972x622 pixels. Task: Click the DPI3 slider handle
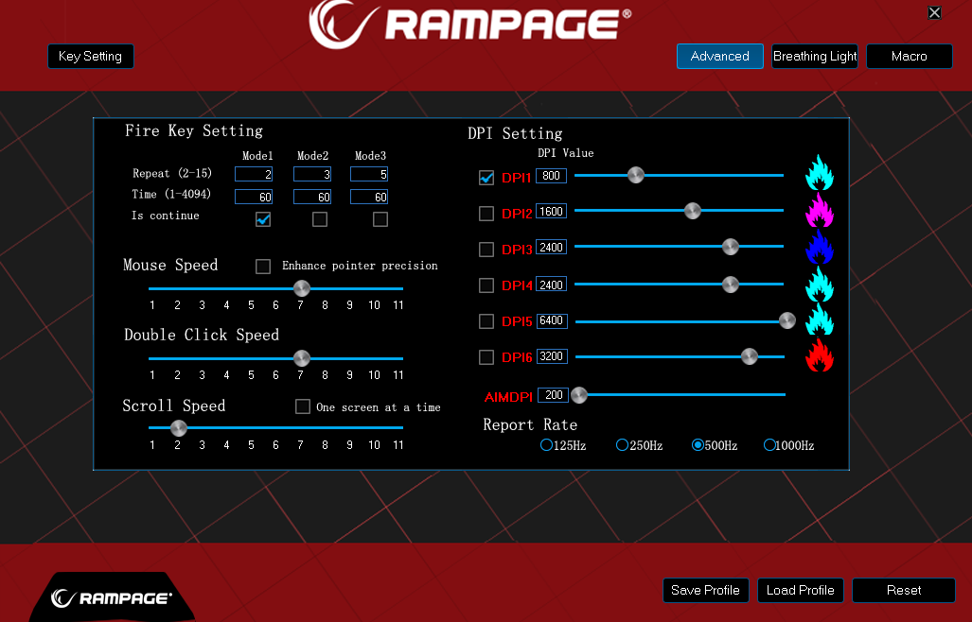[731, 247]
